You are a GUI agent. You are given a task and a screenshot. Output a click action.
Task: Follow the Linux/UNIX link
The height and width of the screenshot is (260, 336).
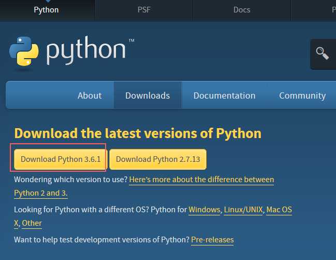[x=243, y=210]
